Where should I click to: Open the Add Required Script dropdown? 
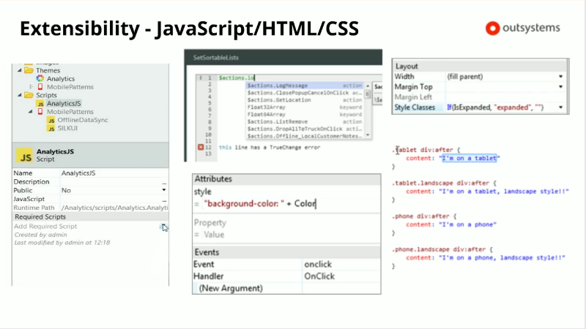pyautogui.click(x=163, y=227)
